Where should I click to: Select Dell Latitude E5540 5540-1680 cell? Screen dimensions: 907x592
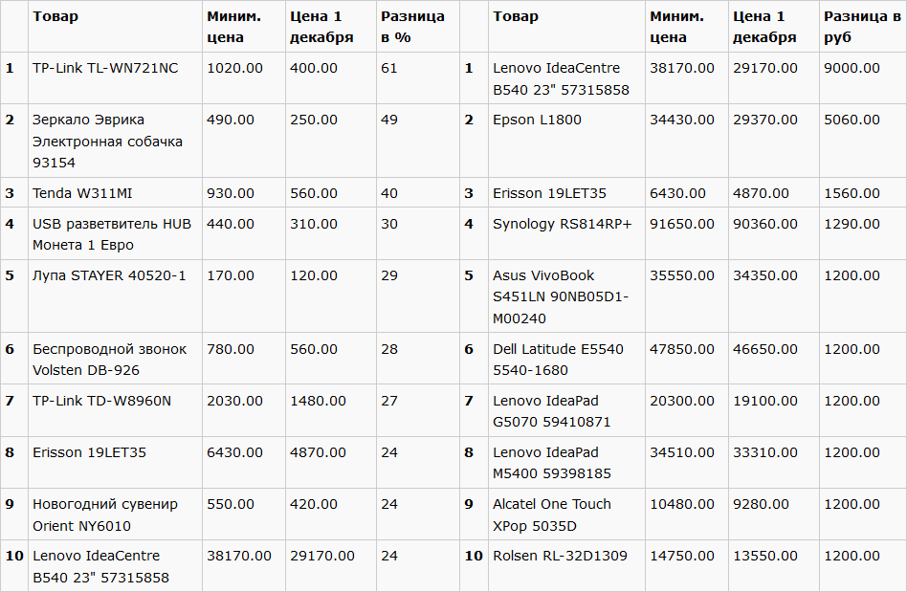click(x=558, y=359)
